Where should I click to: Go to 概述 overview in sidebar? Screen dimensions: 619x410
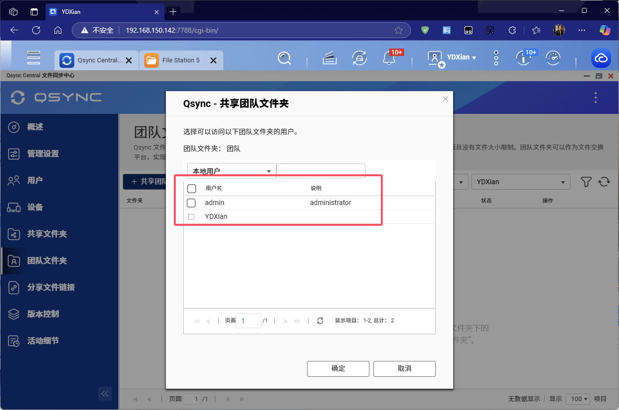pyautogui.click(x=59, y=127)
